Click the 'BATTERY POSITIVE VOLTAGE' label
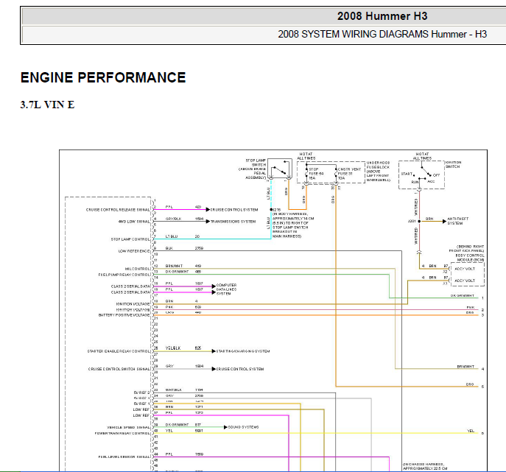This screenshot has height=472, width=506. click(124, 315)
